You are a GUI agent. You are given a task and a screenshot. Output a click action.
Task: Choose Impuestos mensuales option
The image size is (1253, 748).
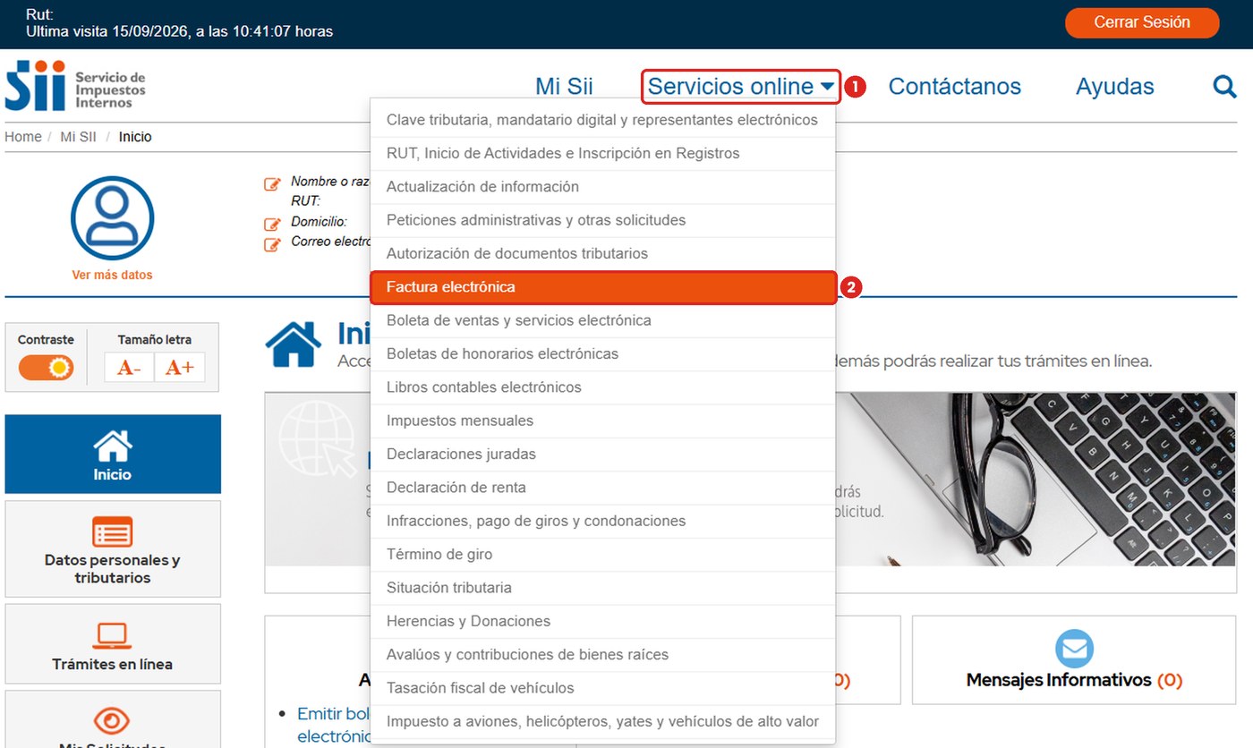[603, 421]
